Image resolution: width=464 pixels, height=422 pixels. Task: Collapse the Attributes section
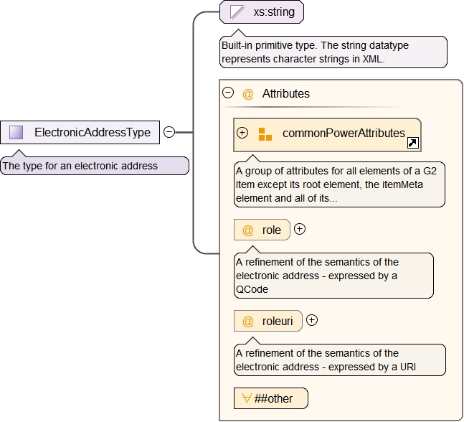[228, 93]
